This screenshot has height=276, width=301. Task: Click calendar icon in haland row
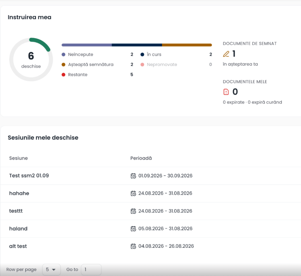[133, 229]
